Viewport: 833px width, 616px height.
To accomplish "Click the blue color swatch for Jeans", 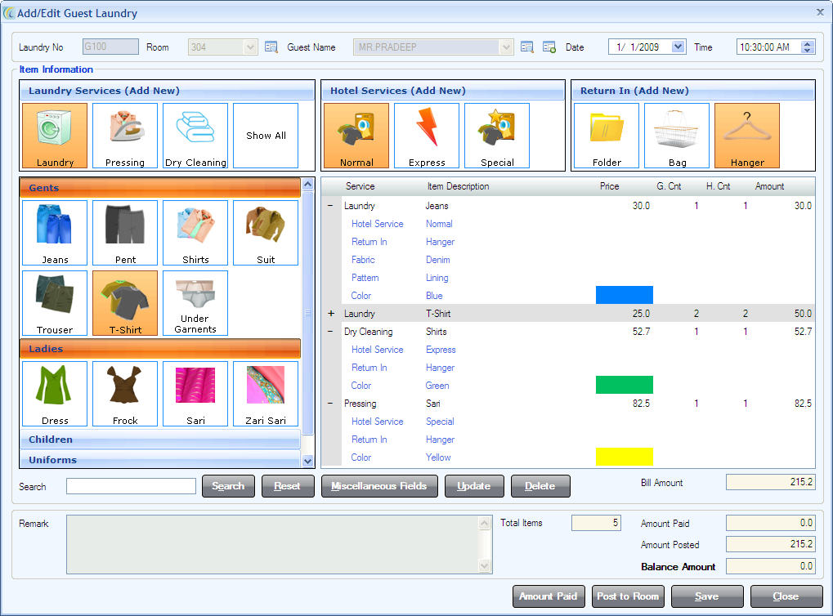I will [625, 296].
